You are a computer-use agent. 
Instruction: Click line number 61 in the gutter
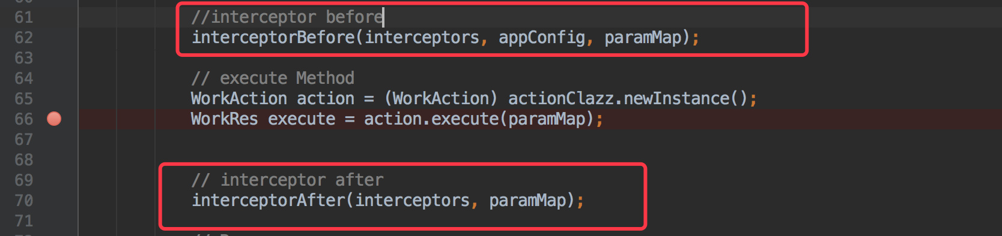[24, 17]
